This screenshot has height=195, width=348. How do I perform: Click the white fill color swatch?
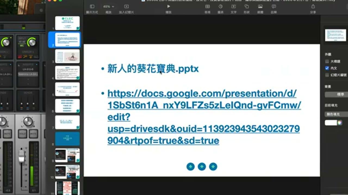point(331,123)
